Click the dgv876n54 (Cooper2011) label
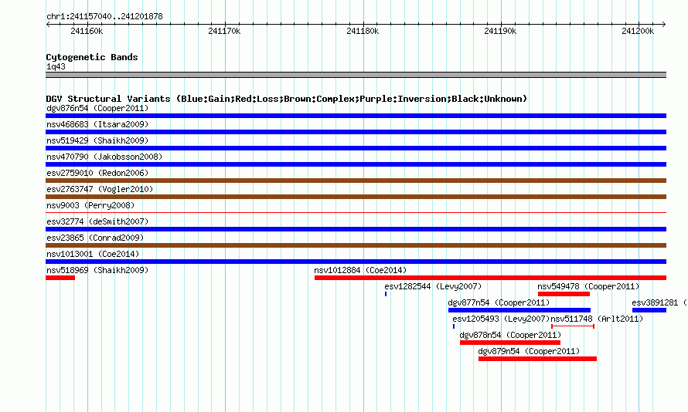This screenshot has height=412, width=688. (x=97, y=108)
